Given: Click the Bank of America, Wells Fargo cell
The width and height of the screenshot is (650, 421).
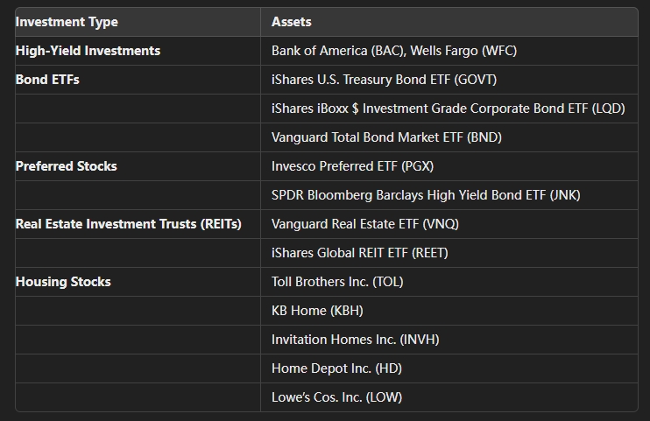Looking at the screenshot, I should [394, 51].
